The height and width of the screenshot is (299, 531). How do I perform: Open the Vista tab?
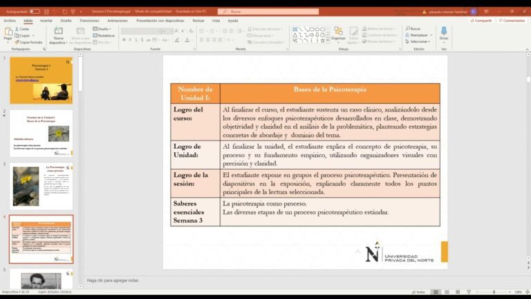[216, 21]
